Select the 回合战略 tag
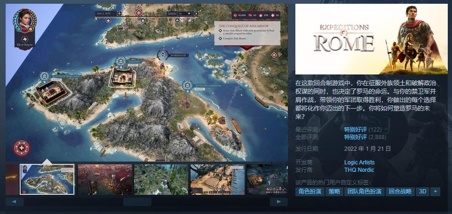 pos(400,192)
